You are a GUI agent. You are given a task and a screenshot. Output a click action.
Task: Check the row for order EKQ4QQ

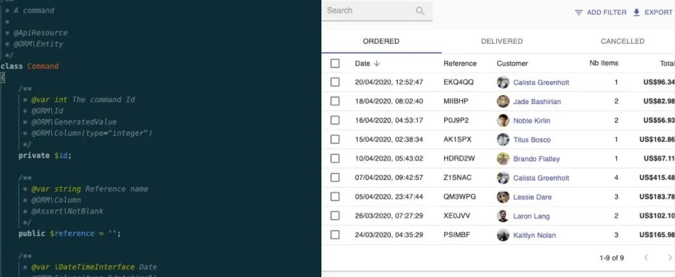[x=335, y=82]
